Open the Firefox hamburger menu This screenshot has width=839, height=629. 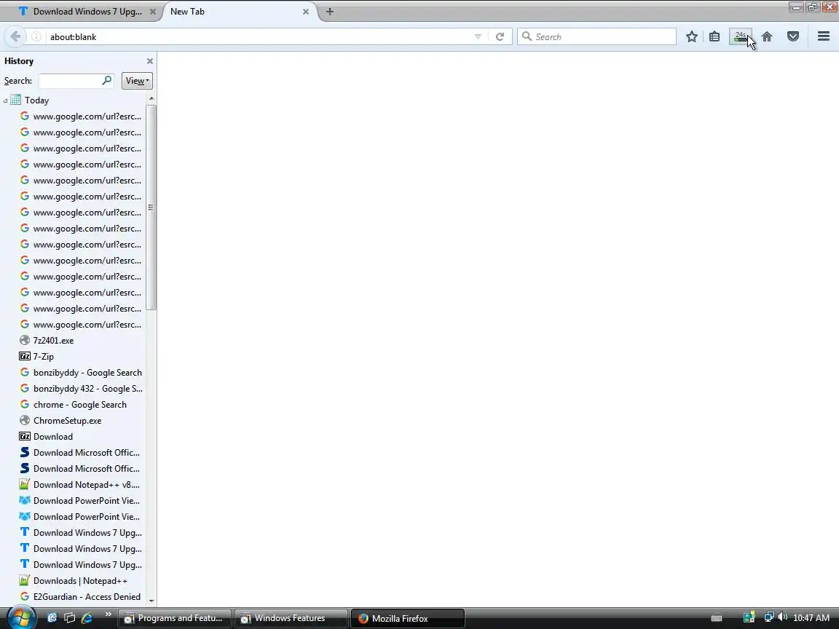pos(824,36)
